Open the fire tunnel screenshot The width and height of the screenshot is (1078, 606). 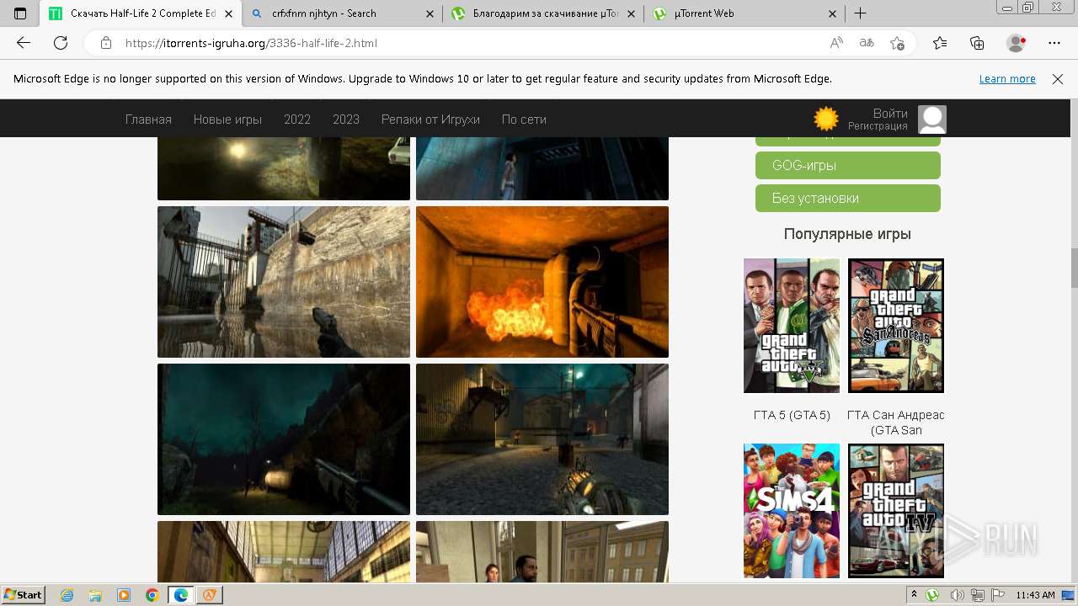(542, 282)
